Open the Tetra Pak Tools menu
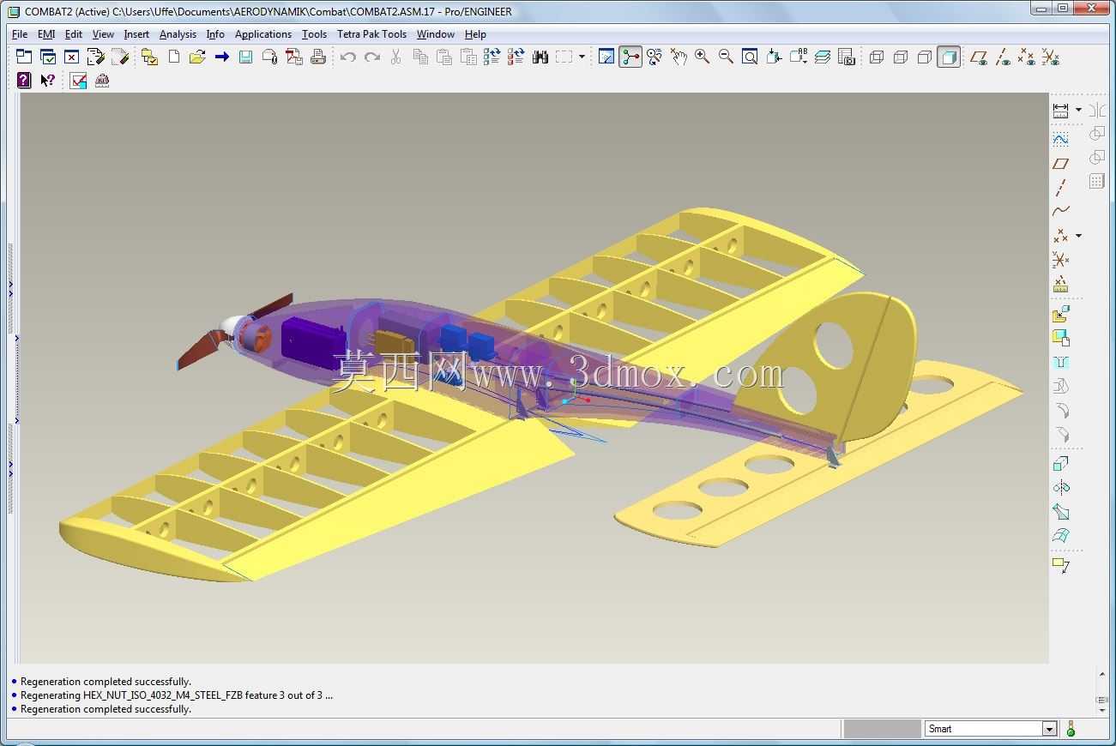Screen dimensions: 1116x746 371,34
